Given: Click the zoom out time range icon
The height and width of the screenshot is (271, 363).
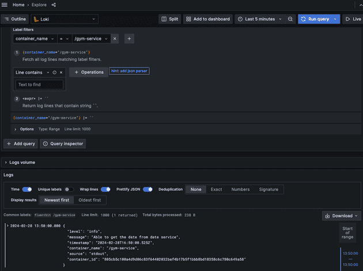Looking at the screenshot, I should [290, 19].
